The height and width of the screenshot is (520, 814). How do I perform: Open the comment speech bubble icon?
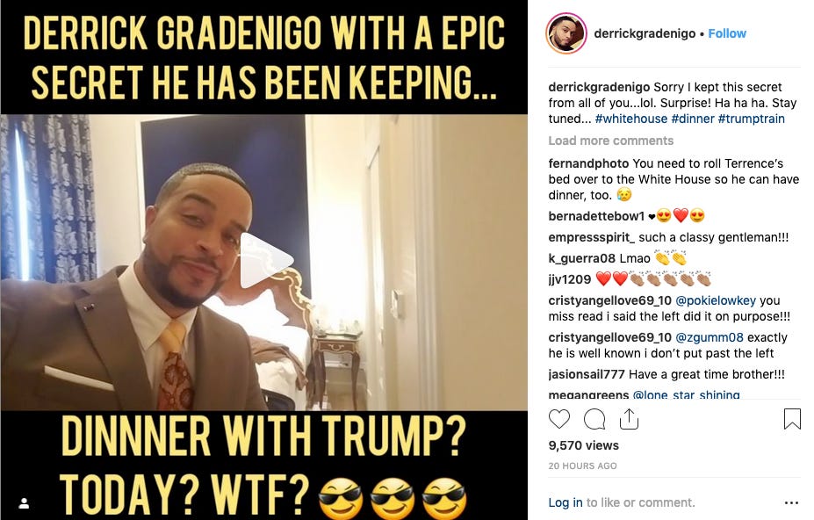pyautogui.click(x=594, y=419)
